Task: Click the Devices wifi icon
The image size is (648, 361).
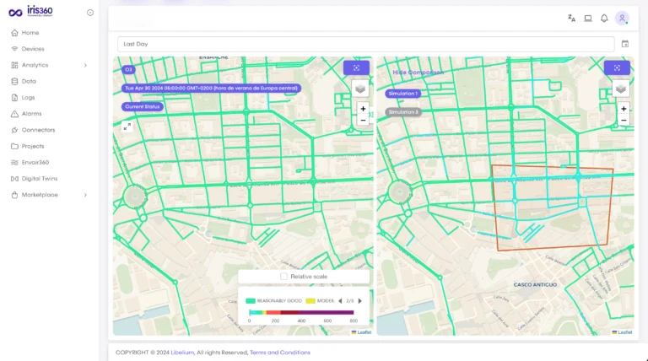Action: pyautogui.click(x=14, y=49)
